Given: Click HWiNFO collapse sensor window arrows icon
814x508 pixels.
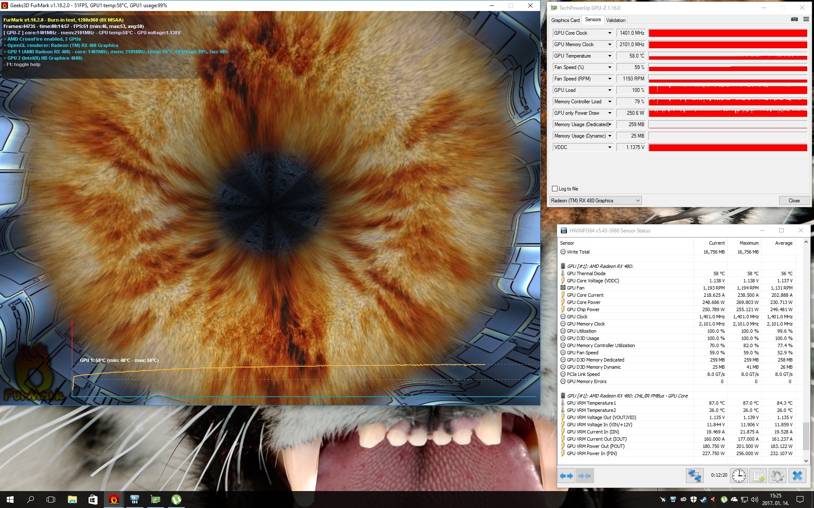Looking at the screenshot, I should (584, 476).
